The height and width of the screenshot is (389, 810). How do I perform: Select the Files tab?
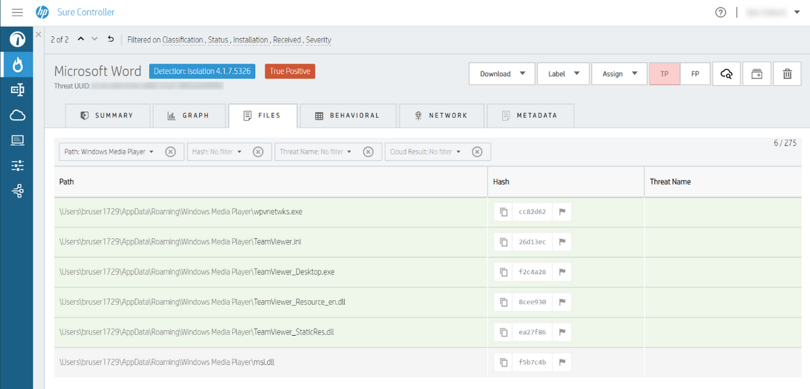(x=263, y=115)
